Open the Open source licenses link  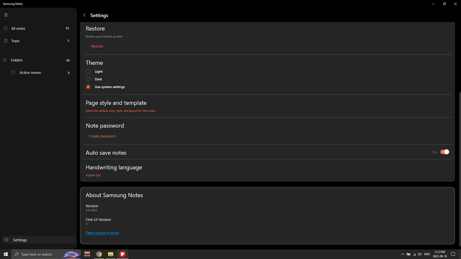pos(102,233)
